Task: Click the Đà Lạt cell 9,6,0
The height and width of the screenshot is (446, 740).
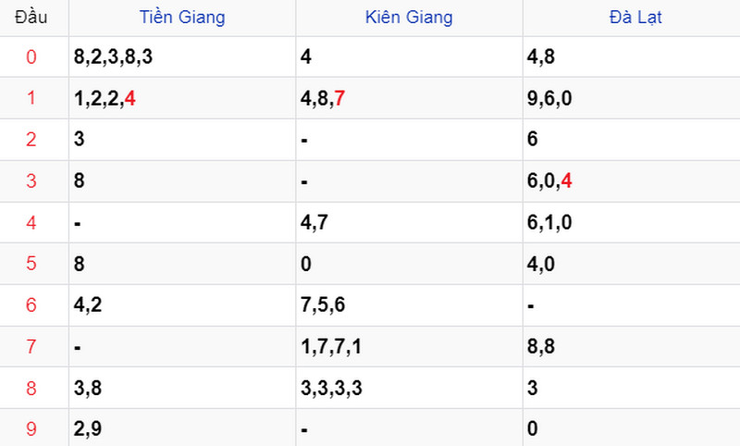Action: [x=632, y=98]
